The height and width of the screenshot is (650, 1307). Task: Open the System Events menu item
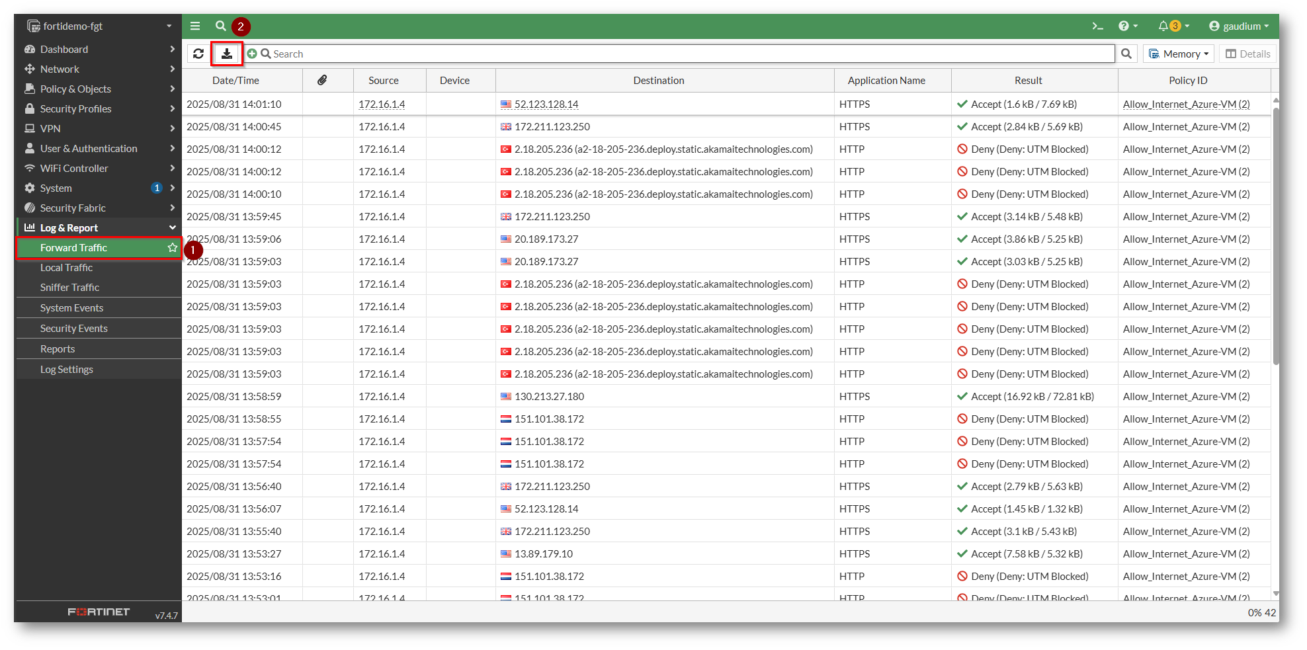click(x=71, y=307)
